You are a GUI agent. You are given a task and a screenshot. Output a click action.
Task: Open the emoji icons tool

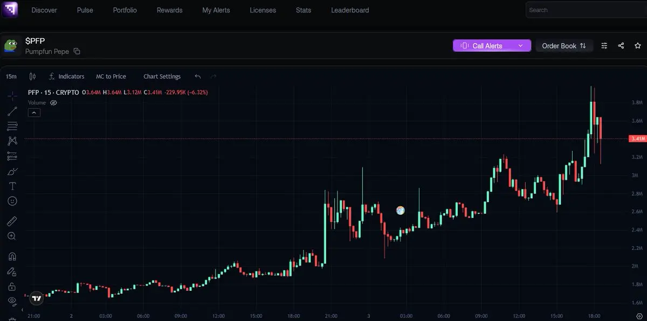coord(12,201)
